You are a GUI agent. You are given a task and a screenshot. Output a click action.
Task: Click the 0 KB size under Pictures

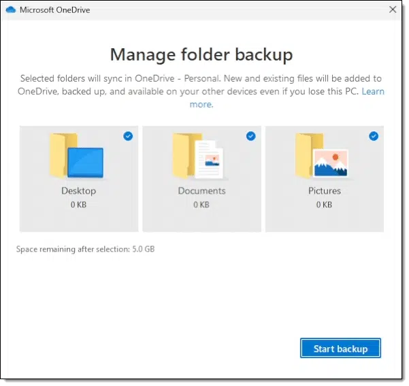pyautogui.click(x=324, y=205)
